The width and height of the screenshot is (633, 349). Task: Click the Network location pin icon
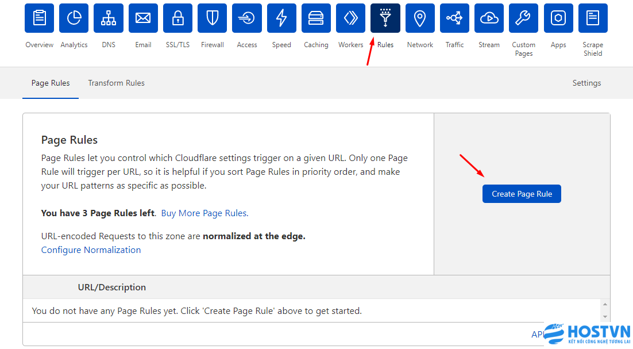[420, 18]
